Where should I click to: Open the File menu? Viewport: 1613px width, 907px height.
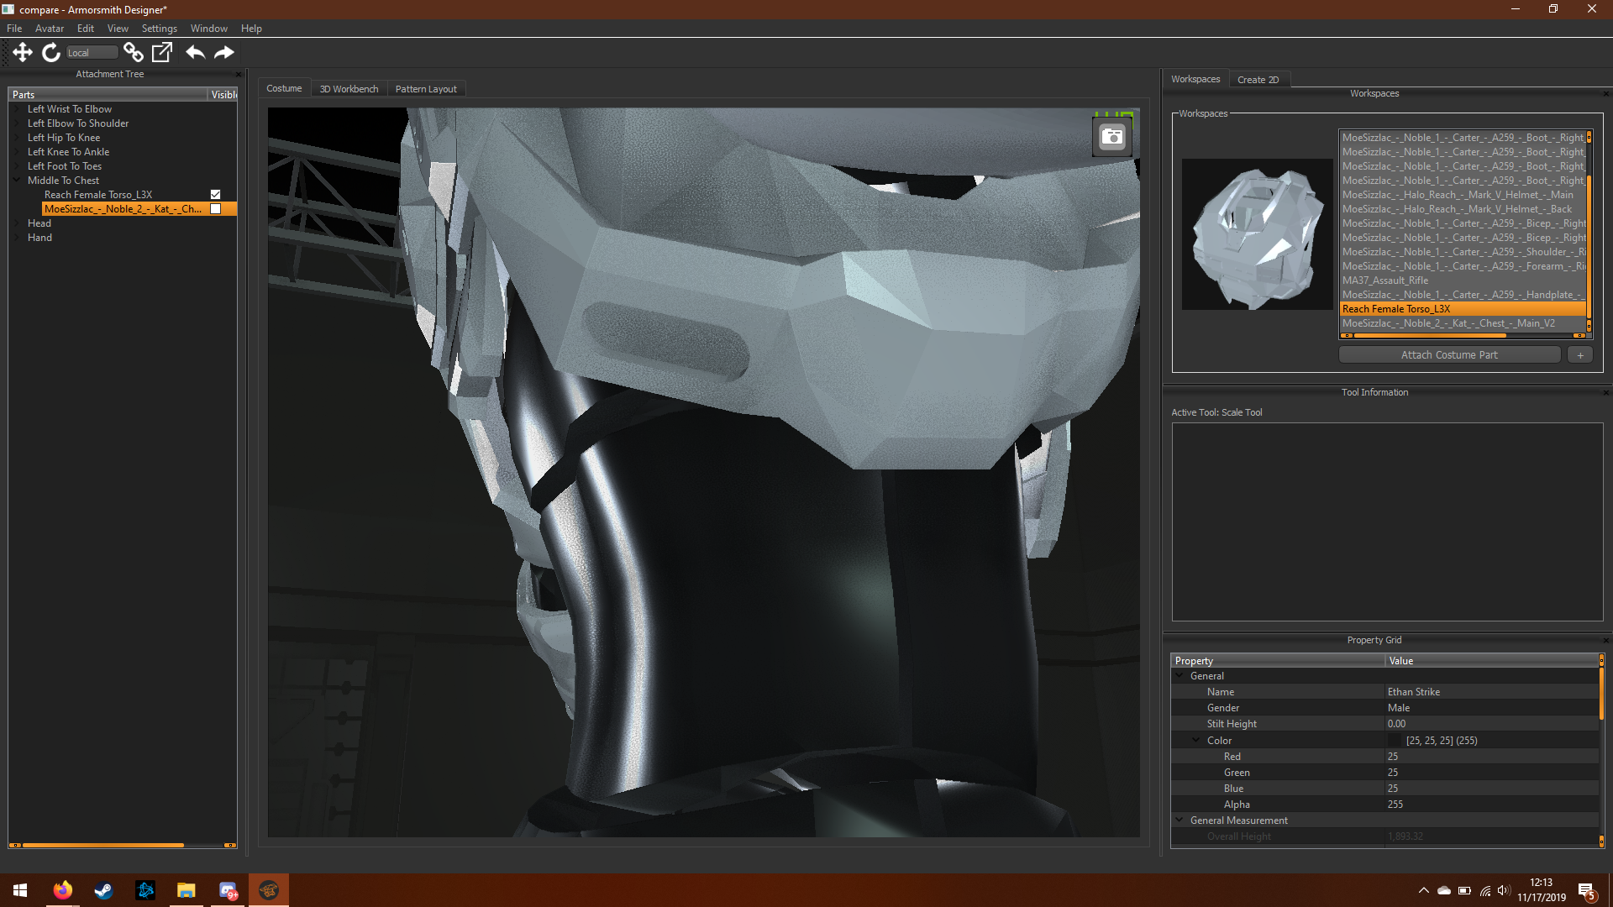14,28
